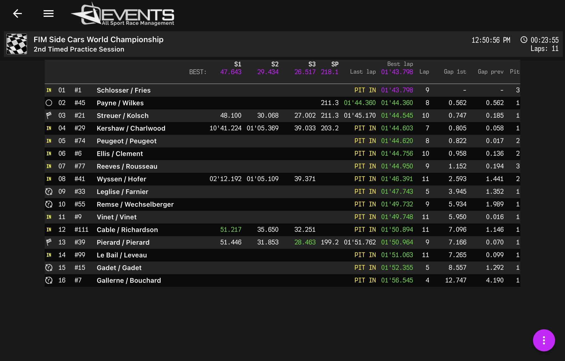Click the S1 column header
This screenshot has height=361, width=565.
tap(238, 64)
